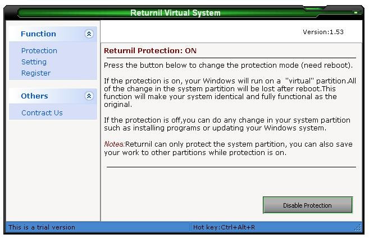369x239 pixels.
Task: Click the green glowing tab on the title bar
Action: pos(315,9)
